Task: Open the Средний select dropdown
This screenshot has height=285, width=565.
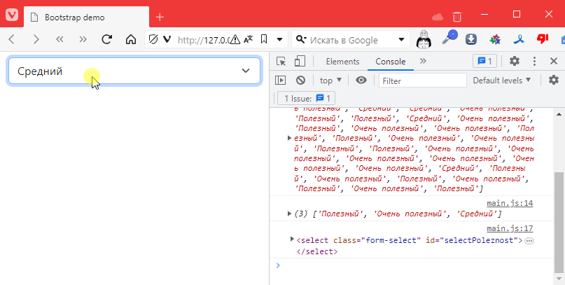Action: (x=133, y=71)
